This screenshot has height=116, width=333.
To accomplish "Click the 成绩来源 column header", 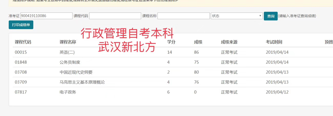I will [229, 42].
